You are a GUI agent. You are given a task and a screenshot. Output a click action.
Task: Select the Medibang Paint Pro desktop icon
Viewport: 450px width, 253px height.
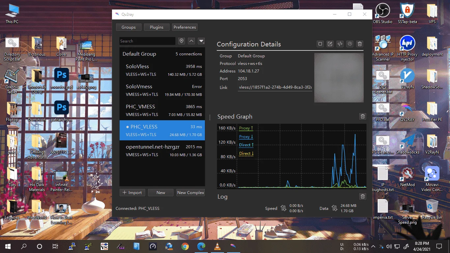point(86,50)
